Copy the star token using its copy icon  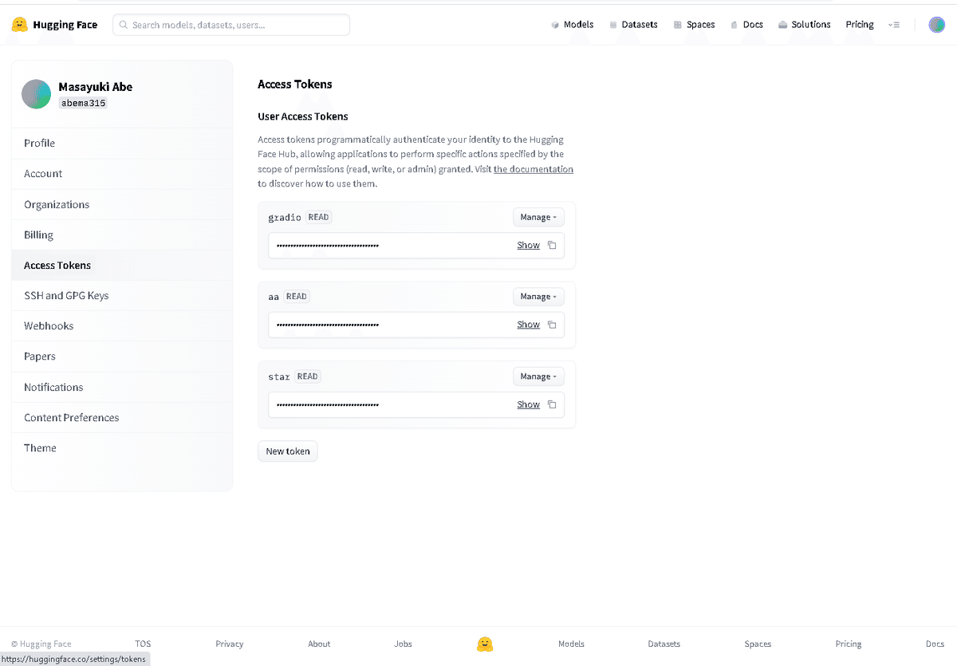coord(551,404)
